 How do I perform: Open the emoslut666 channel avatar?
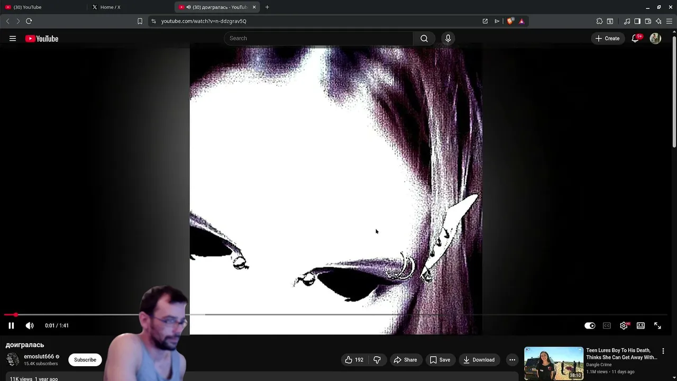coord(13,360)
